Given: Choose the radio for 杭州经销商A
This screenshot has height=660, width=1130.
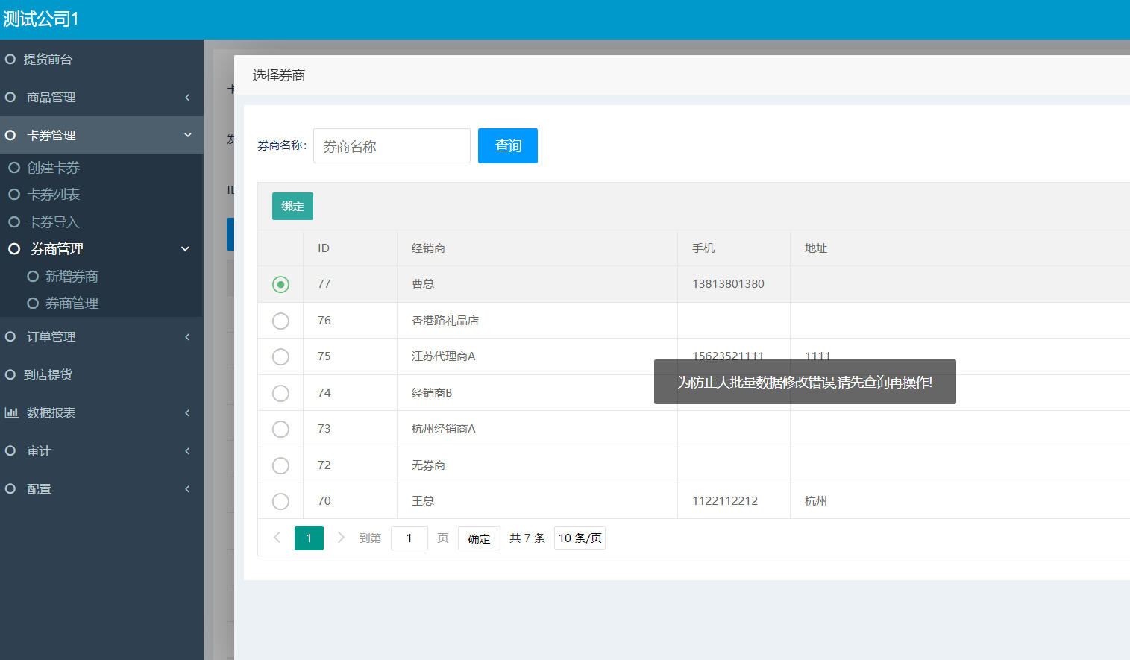Looking at the screenshot, I should click(280, 429).
